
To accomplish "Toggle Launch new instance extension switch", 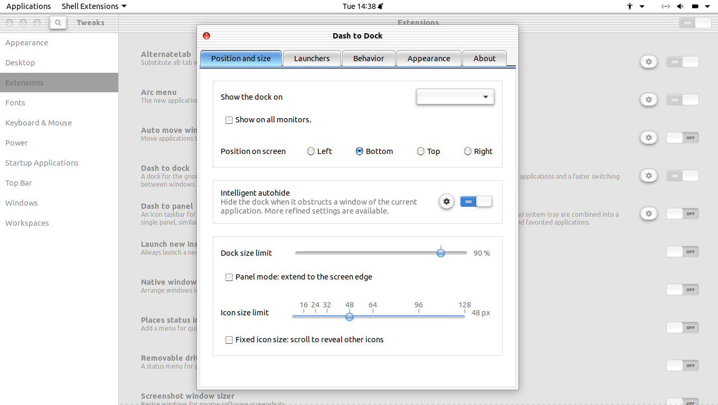I will [x=683, y=252].
